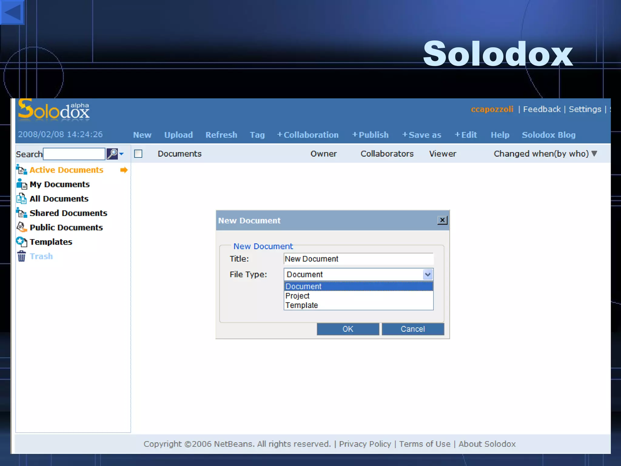Click the Documents column header
The image size is (621, 466).
pyautogui.click(x=180, y=154)
